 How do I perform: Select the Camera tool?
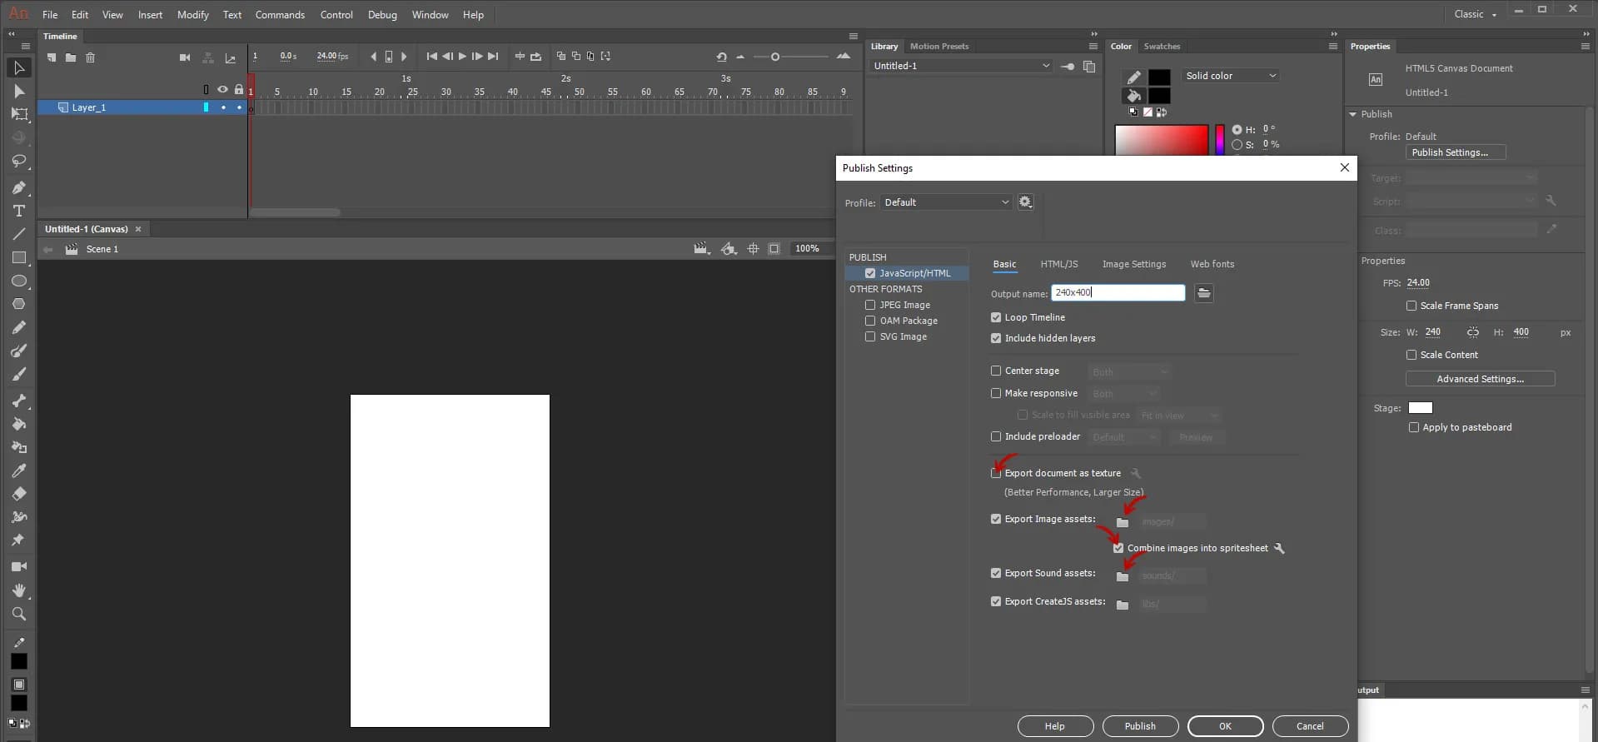click(x=19, y=566)
